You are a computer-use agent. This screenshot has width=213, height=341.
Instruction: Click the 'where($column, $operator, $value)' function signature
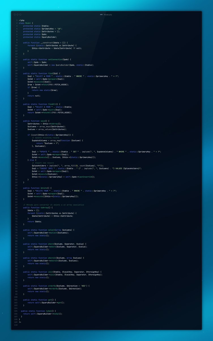[55, 244]
